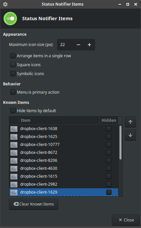This screenshot has height=228, width=141.
Task: Mark dropbox-client-2982 as hidden
Action: (109, 184)
